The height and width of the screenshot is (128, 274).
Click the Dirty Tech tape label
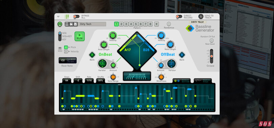click(198, 22)
